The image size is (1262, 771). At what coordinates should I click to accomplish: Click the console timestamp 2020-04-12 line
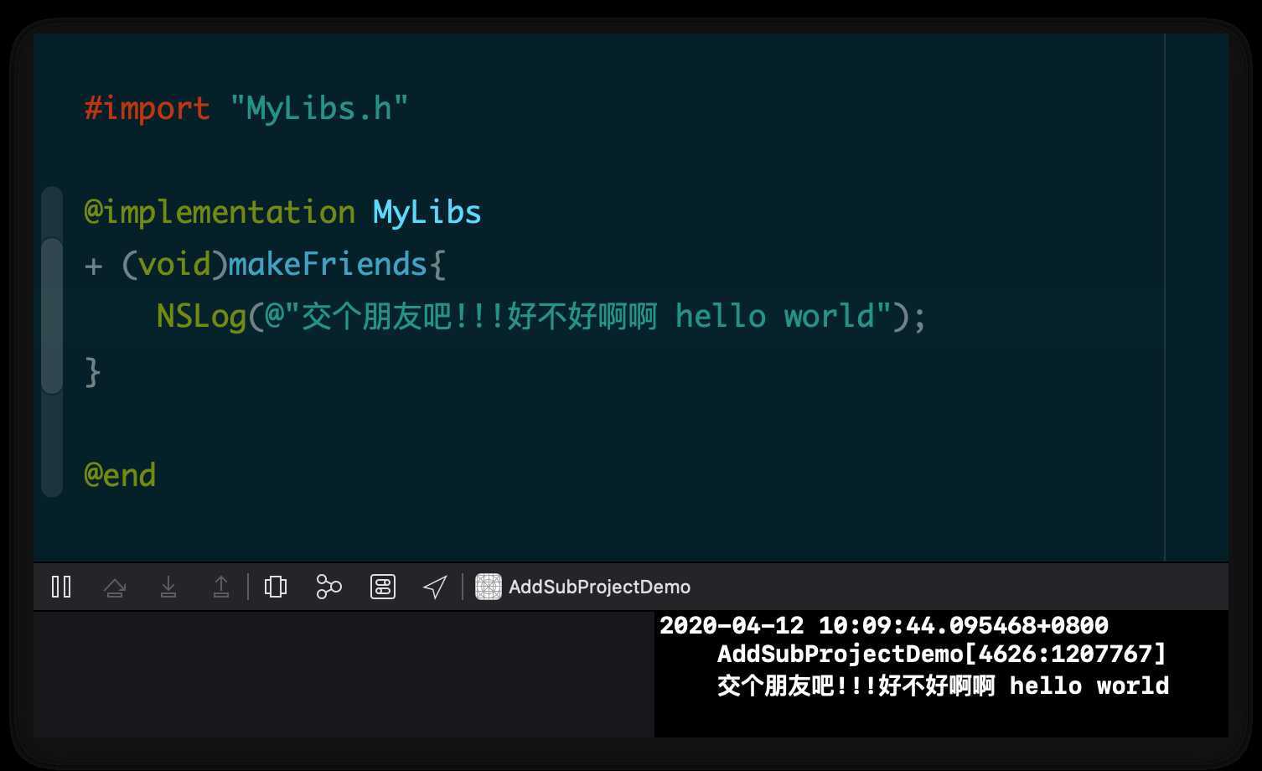(x=884, y=625)
